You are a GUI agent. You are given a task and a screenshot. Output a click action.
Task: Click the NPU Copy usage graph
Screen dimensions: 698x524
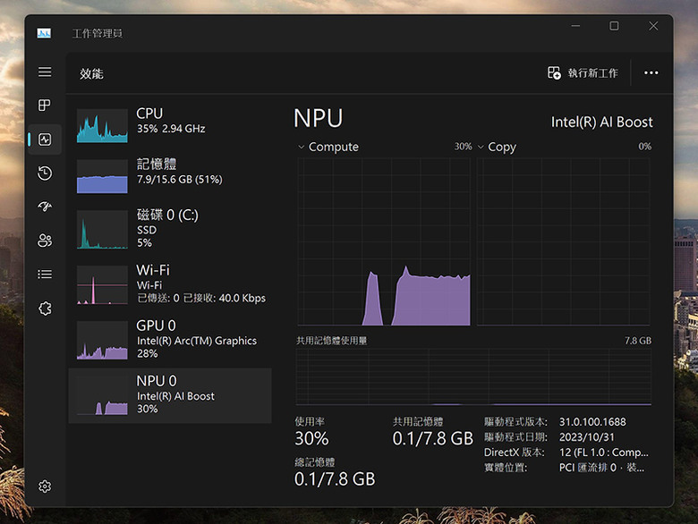click(564, 241)
